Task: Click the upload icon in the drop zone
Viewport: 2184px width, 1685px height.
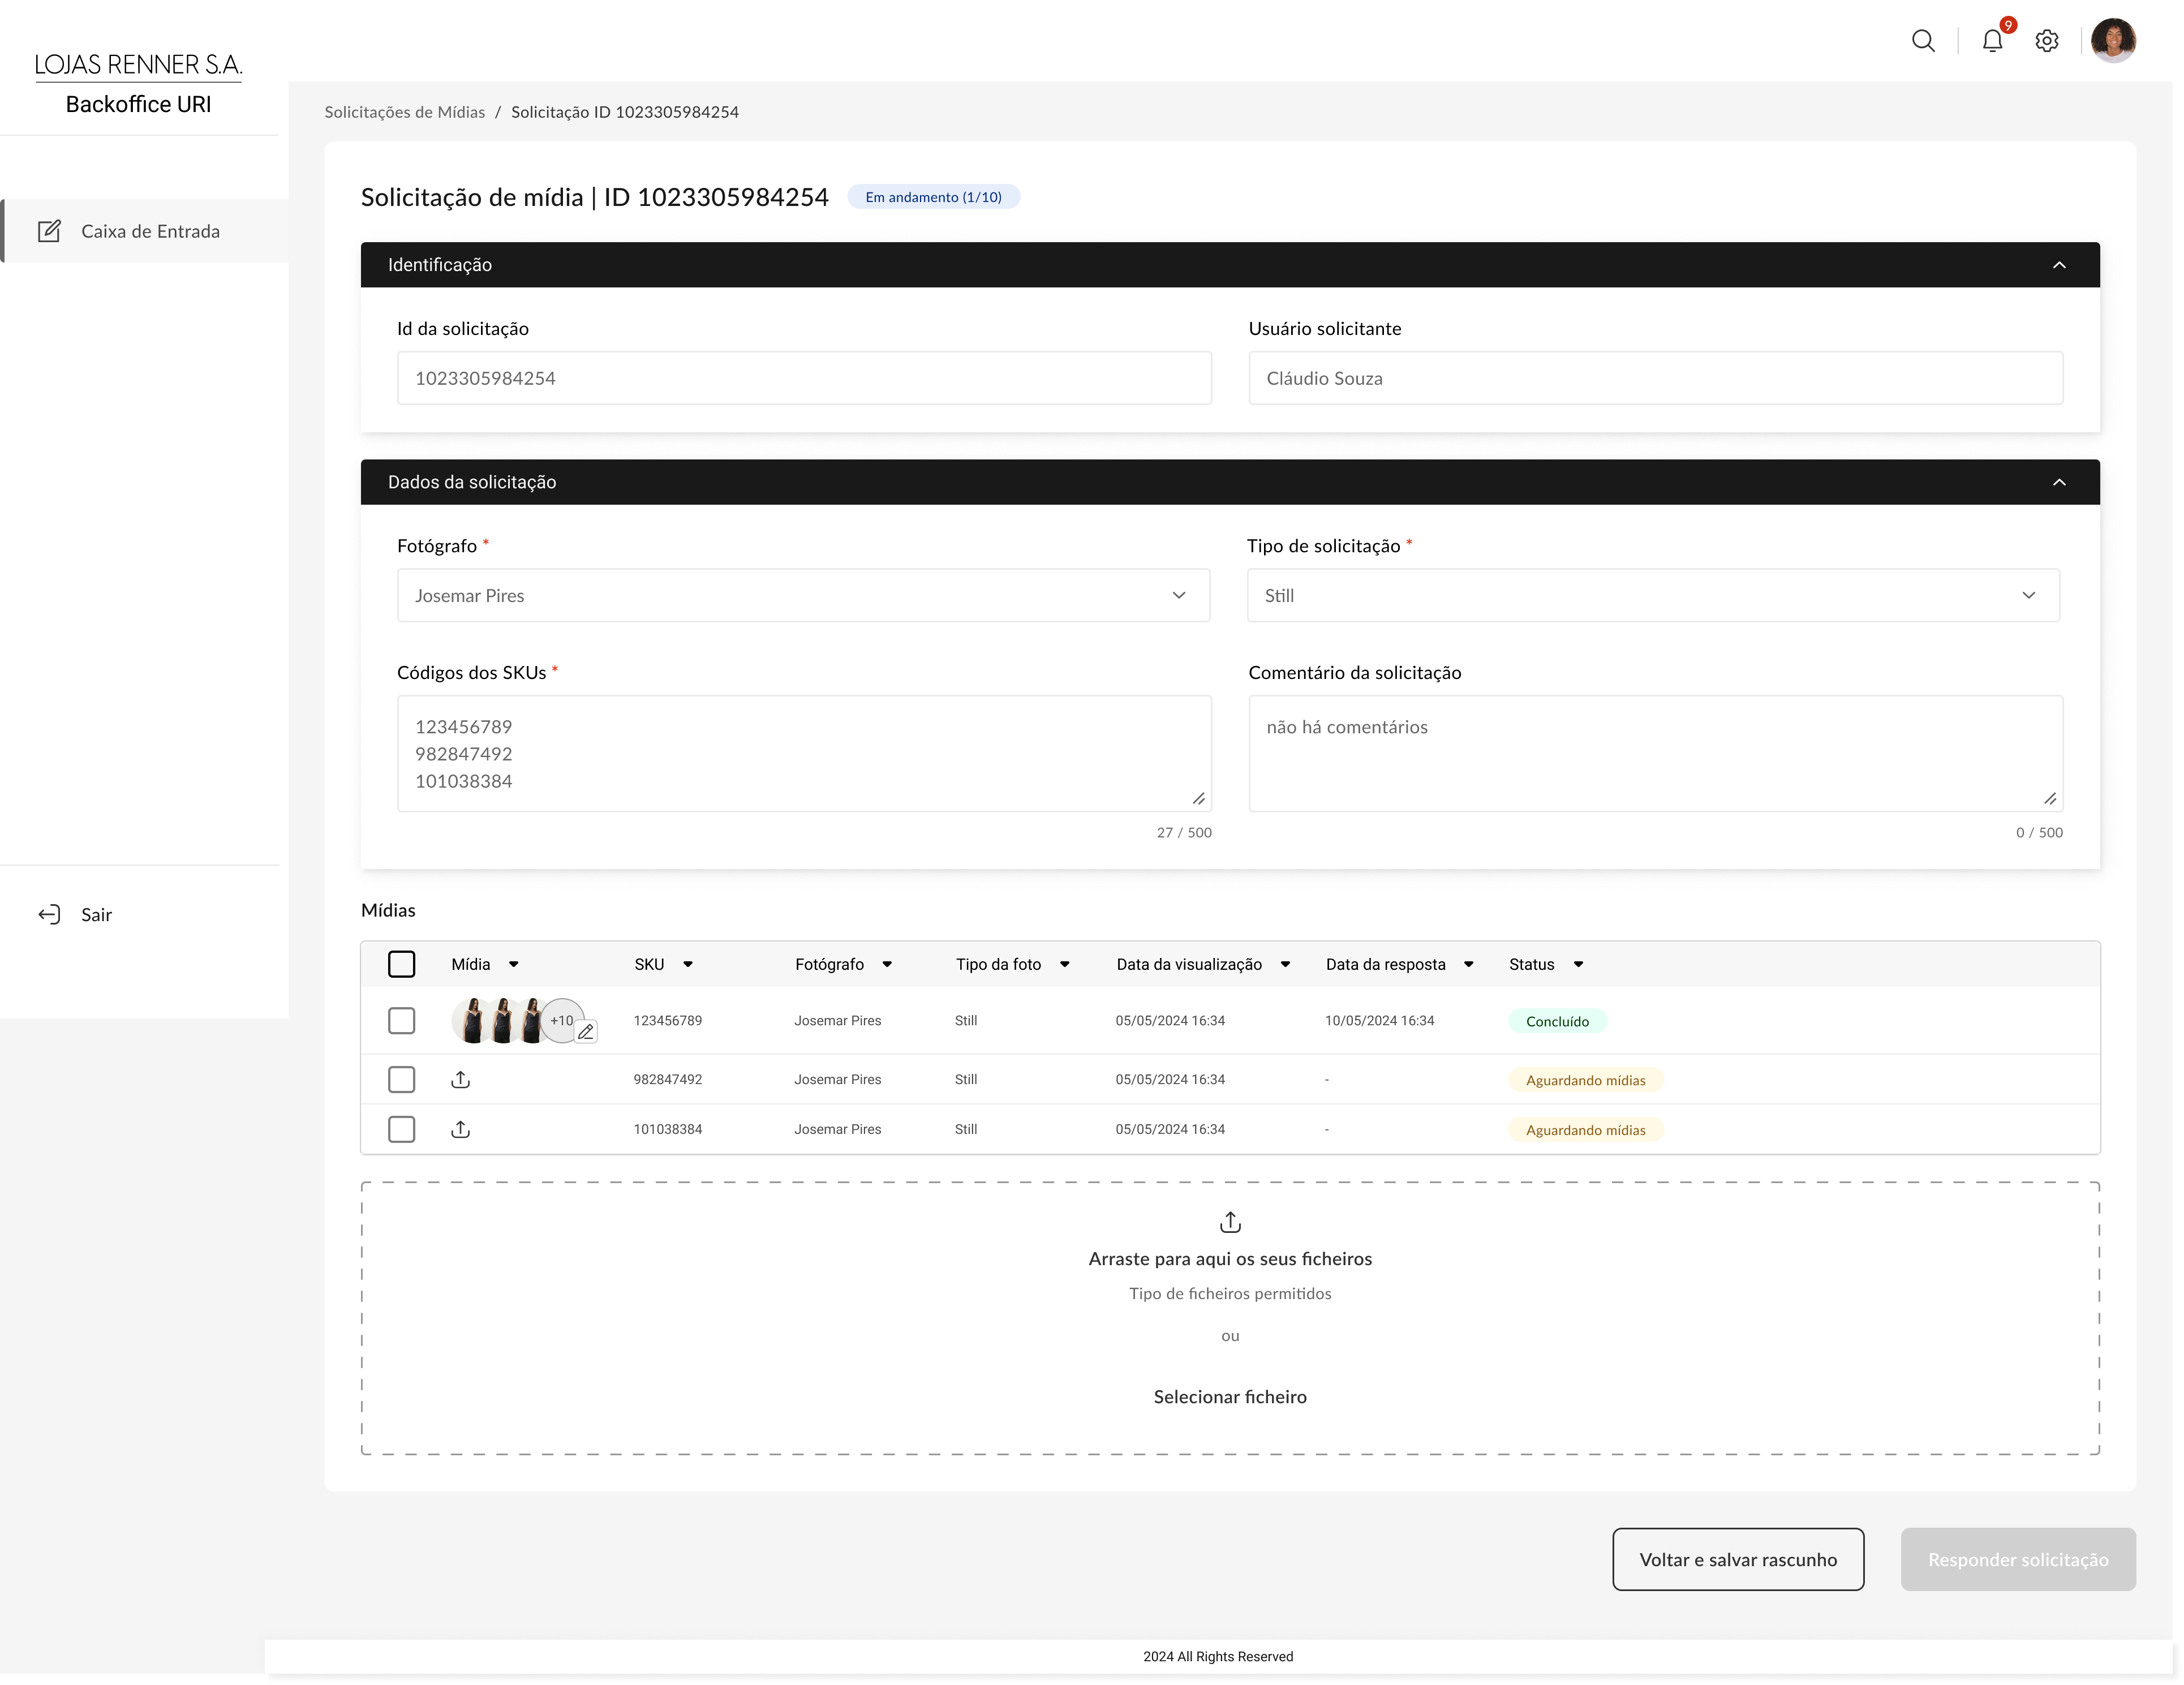Action: point(1230,1222)
